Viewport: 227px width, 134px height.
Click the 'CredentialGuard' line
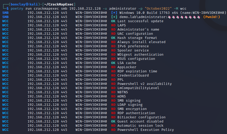[133, 75]
